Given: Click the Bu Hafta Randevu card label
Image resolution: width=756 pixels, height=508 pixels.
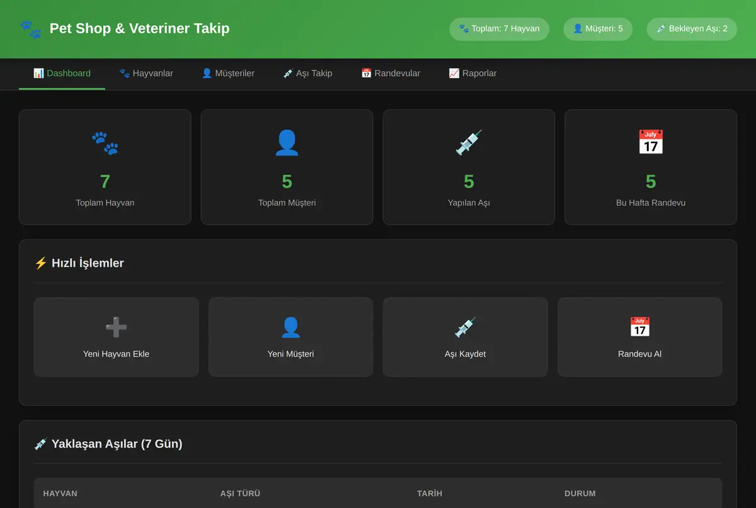Looking at the screenshot, I should point(651,203).
